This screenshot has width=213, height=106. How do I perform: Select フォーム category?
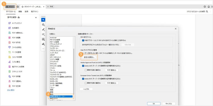[53, 70]
